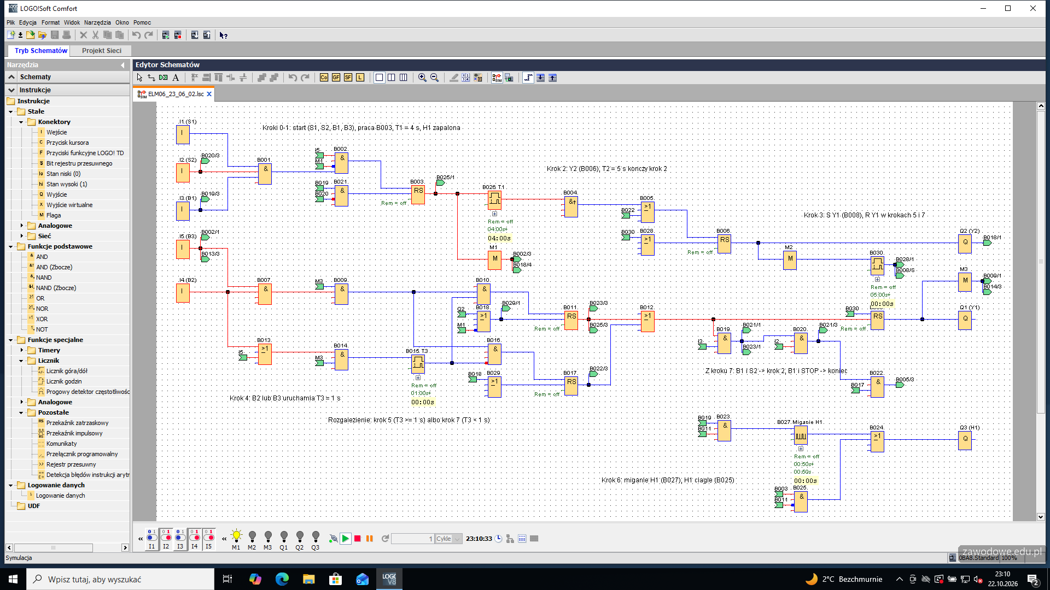This screenshot has height=590, width=1050.
Task: Click the cycle count input field
Action: tap(413, 539)
